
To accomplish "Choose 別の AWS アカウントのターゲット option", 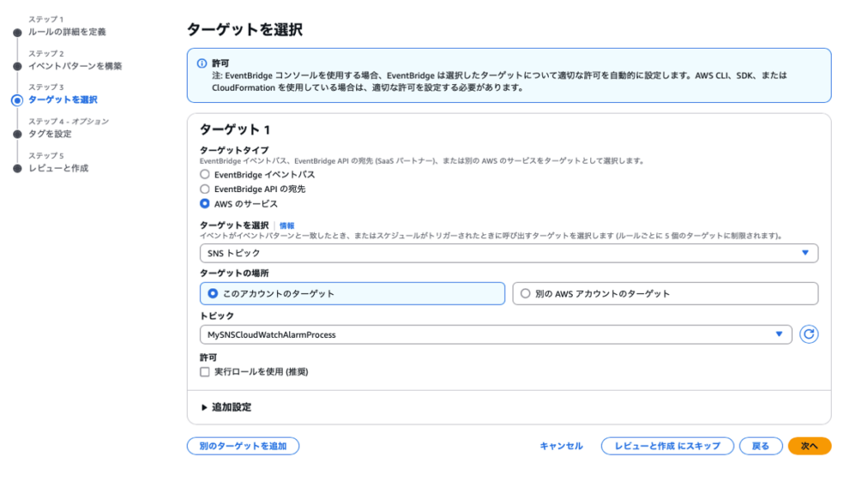I will pos(525,293).
